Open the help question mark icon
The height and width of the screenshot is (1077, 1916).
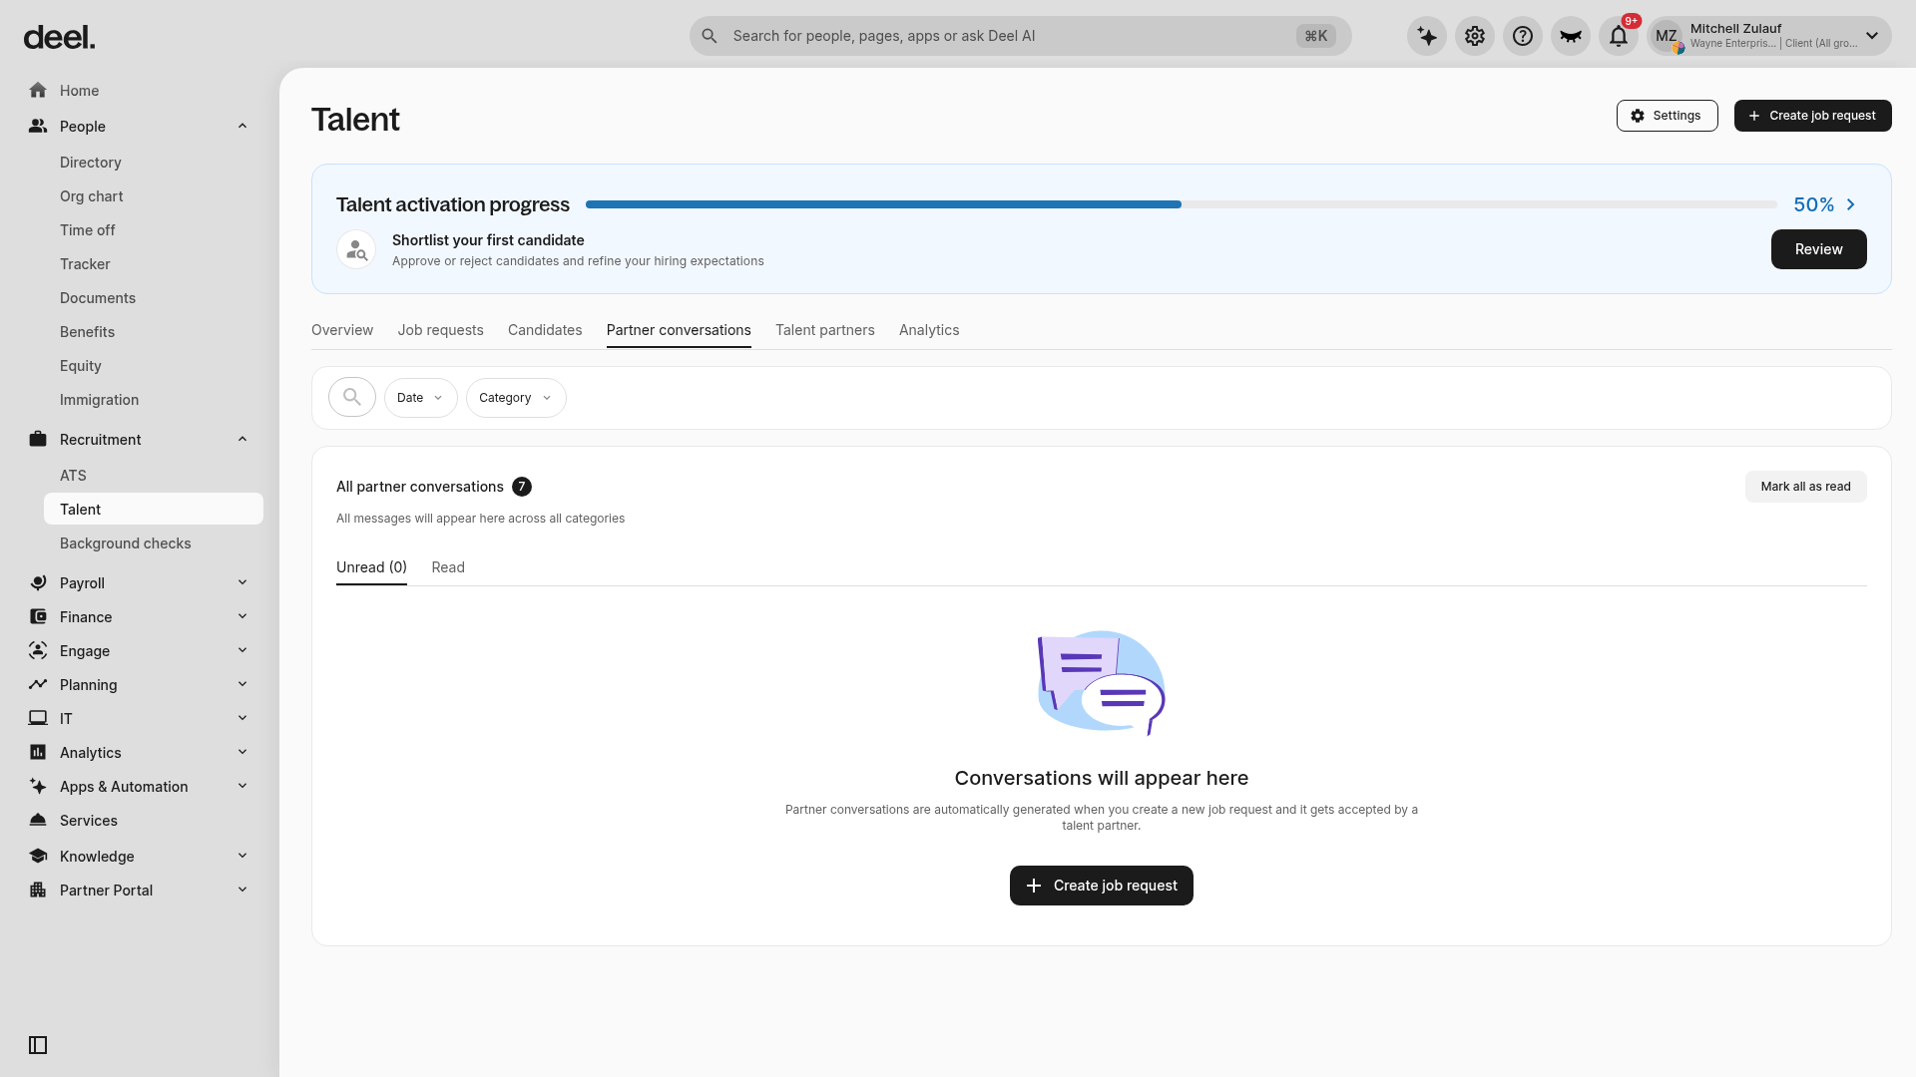(1523, 36)
